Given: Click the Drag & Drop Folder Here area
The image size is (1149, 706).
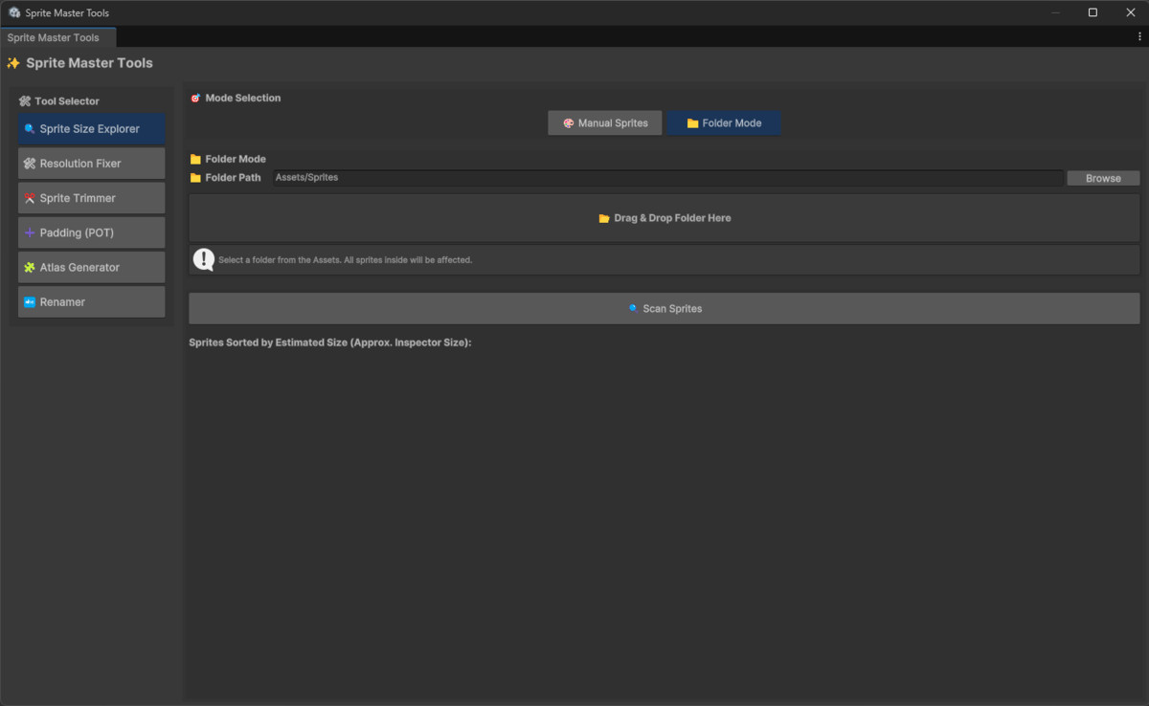Looking at the screenshot, I should point(665,218).
